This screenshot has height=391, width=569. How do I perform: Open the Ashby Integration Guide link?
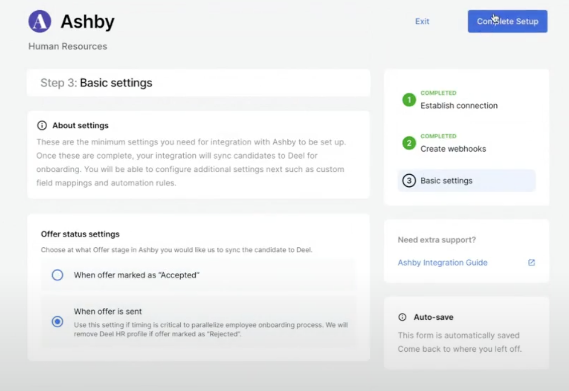coord(443,263)
